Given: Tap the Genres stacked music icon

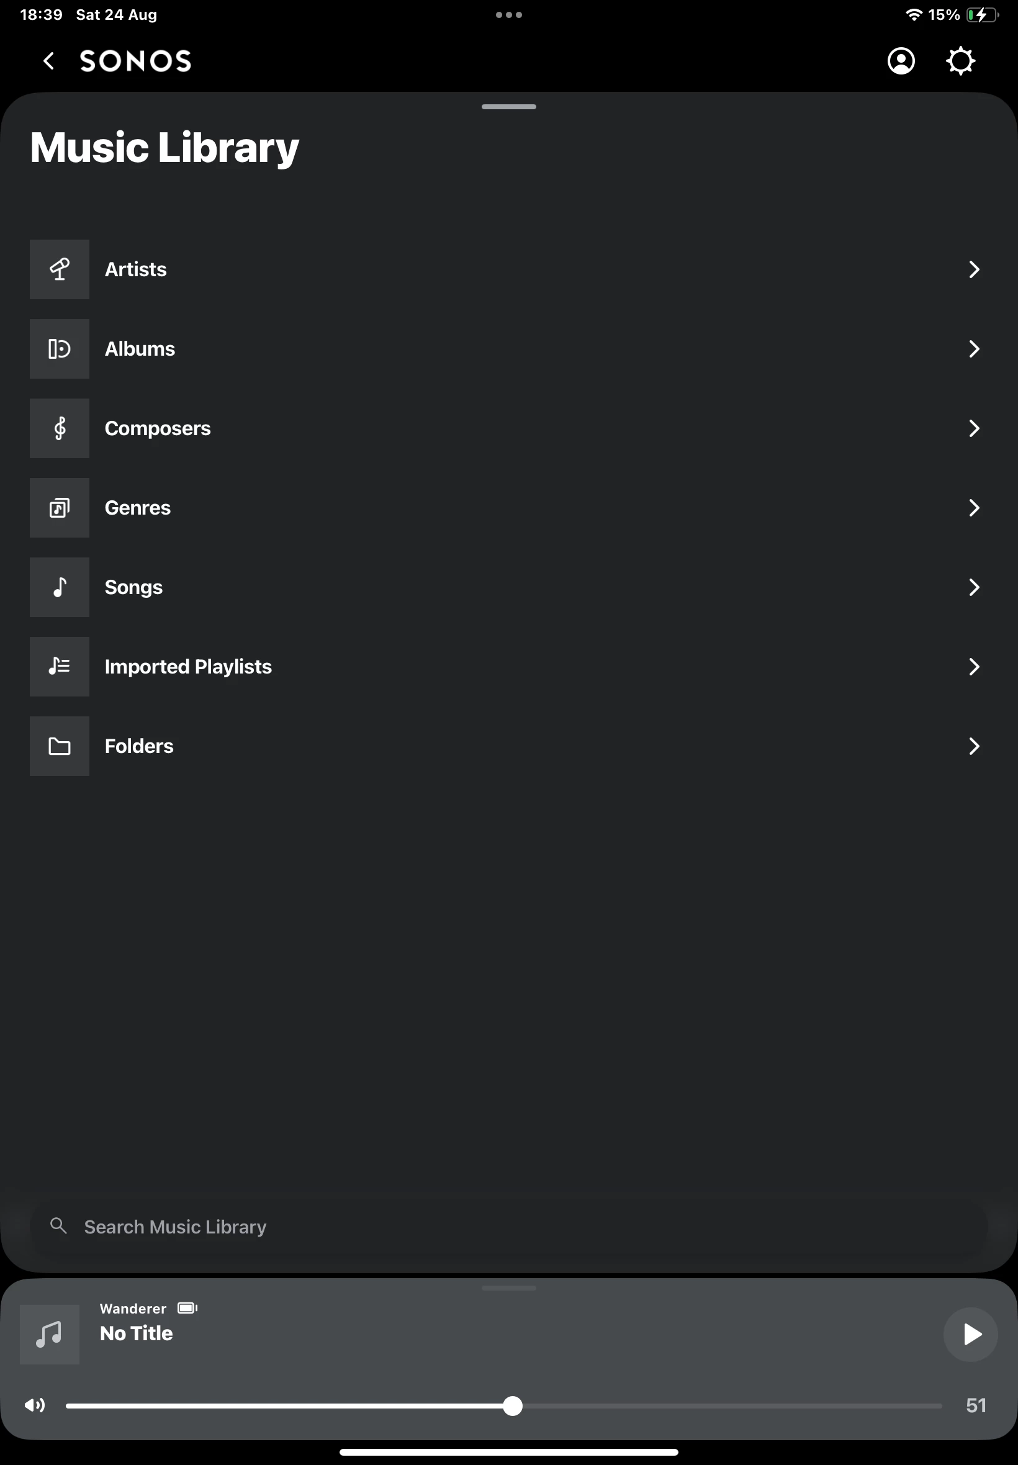Looking at the screenshot, I should 60,508.
